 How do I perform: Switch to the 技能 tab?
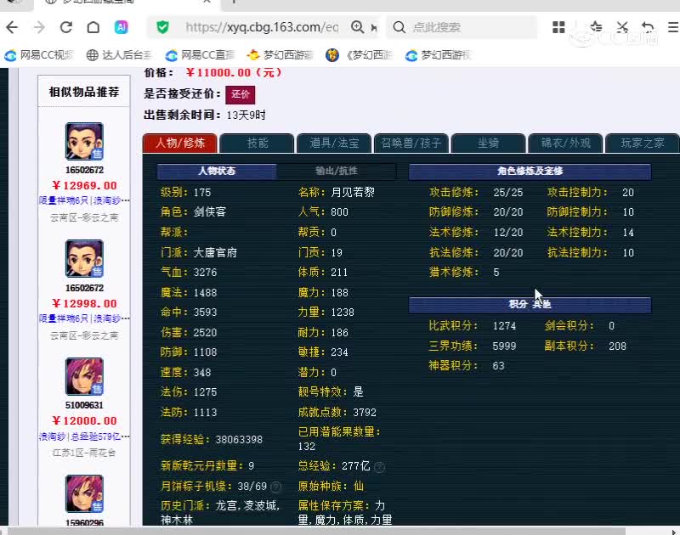coord(258,143)
